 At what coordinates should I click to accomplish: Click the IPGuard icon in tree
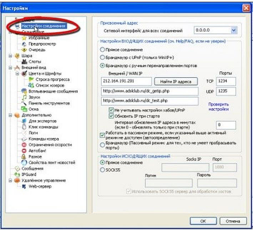click(x=17, y=174)
